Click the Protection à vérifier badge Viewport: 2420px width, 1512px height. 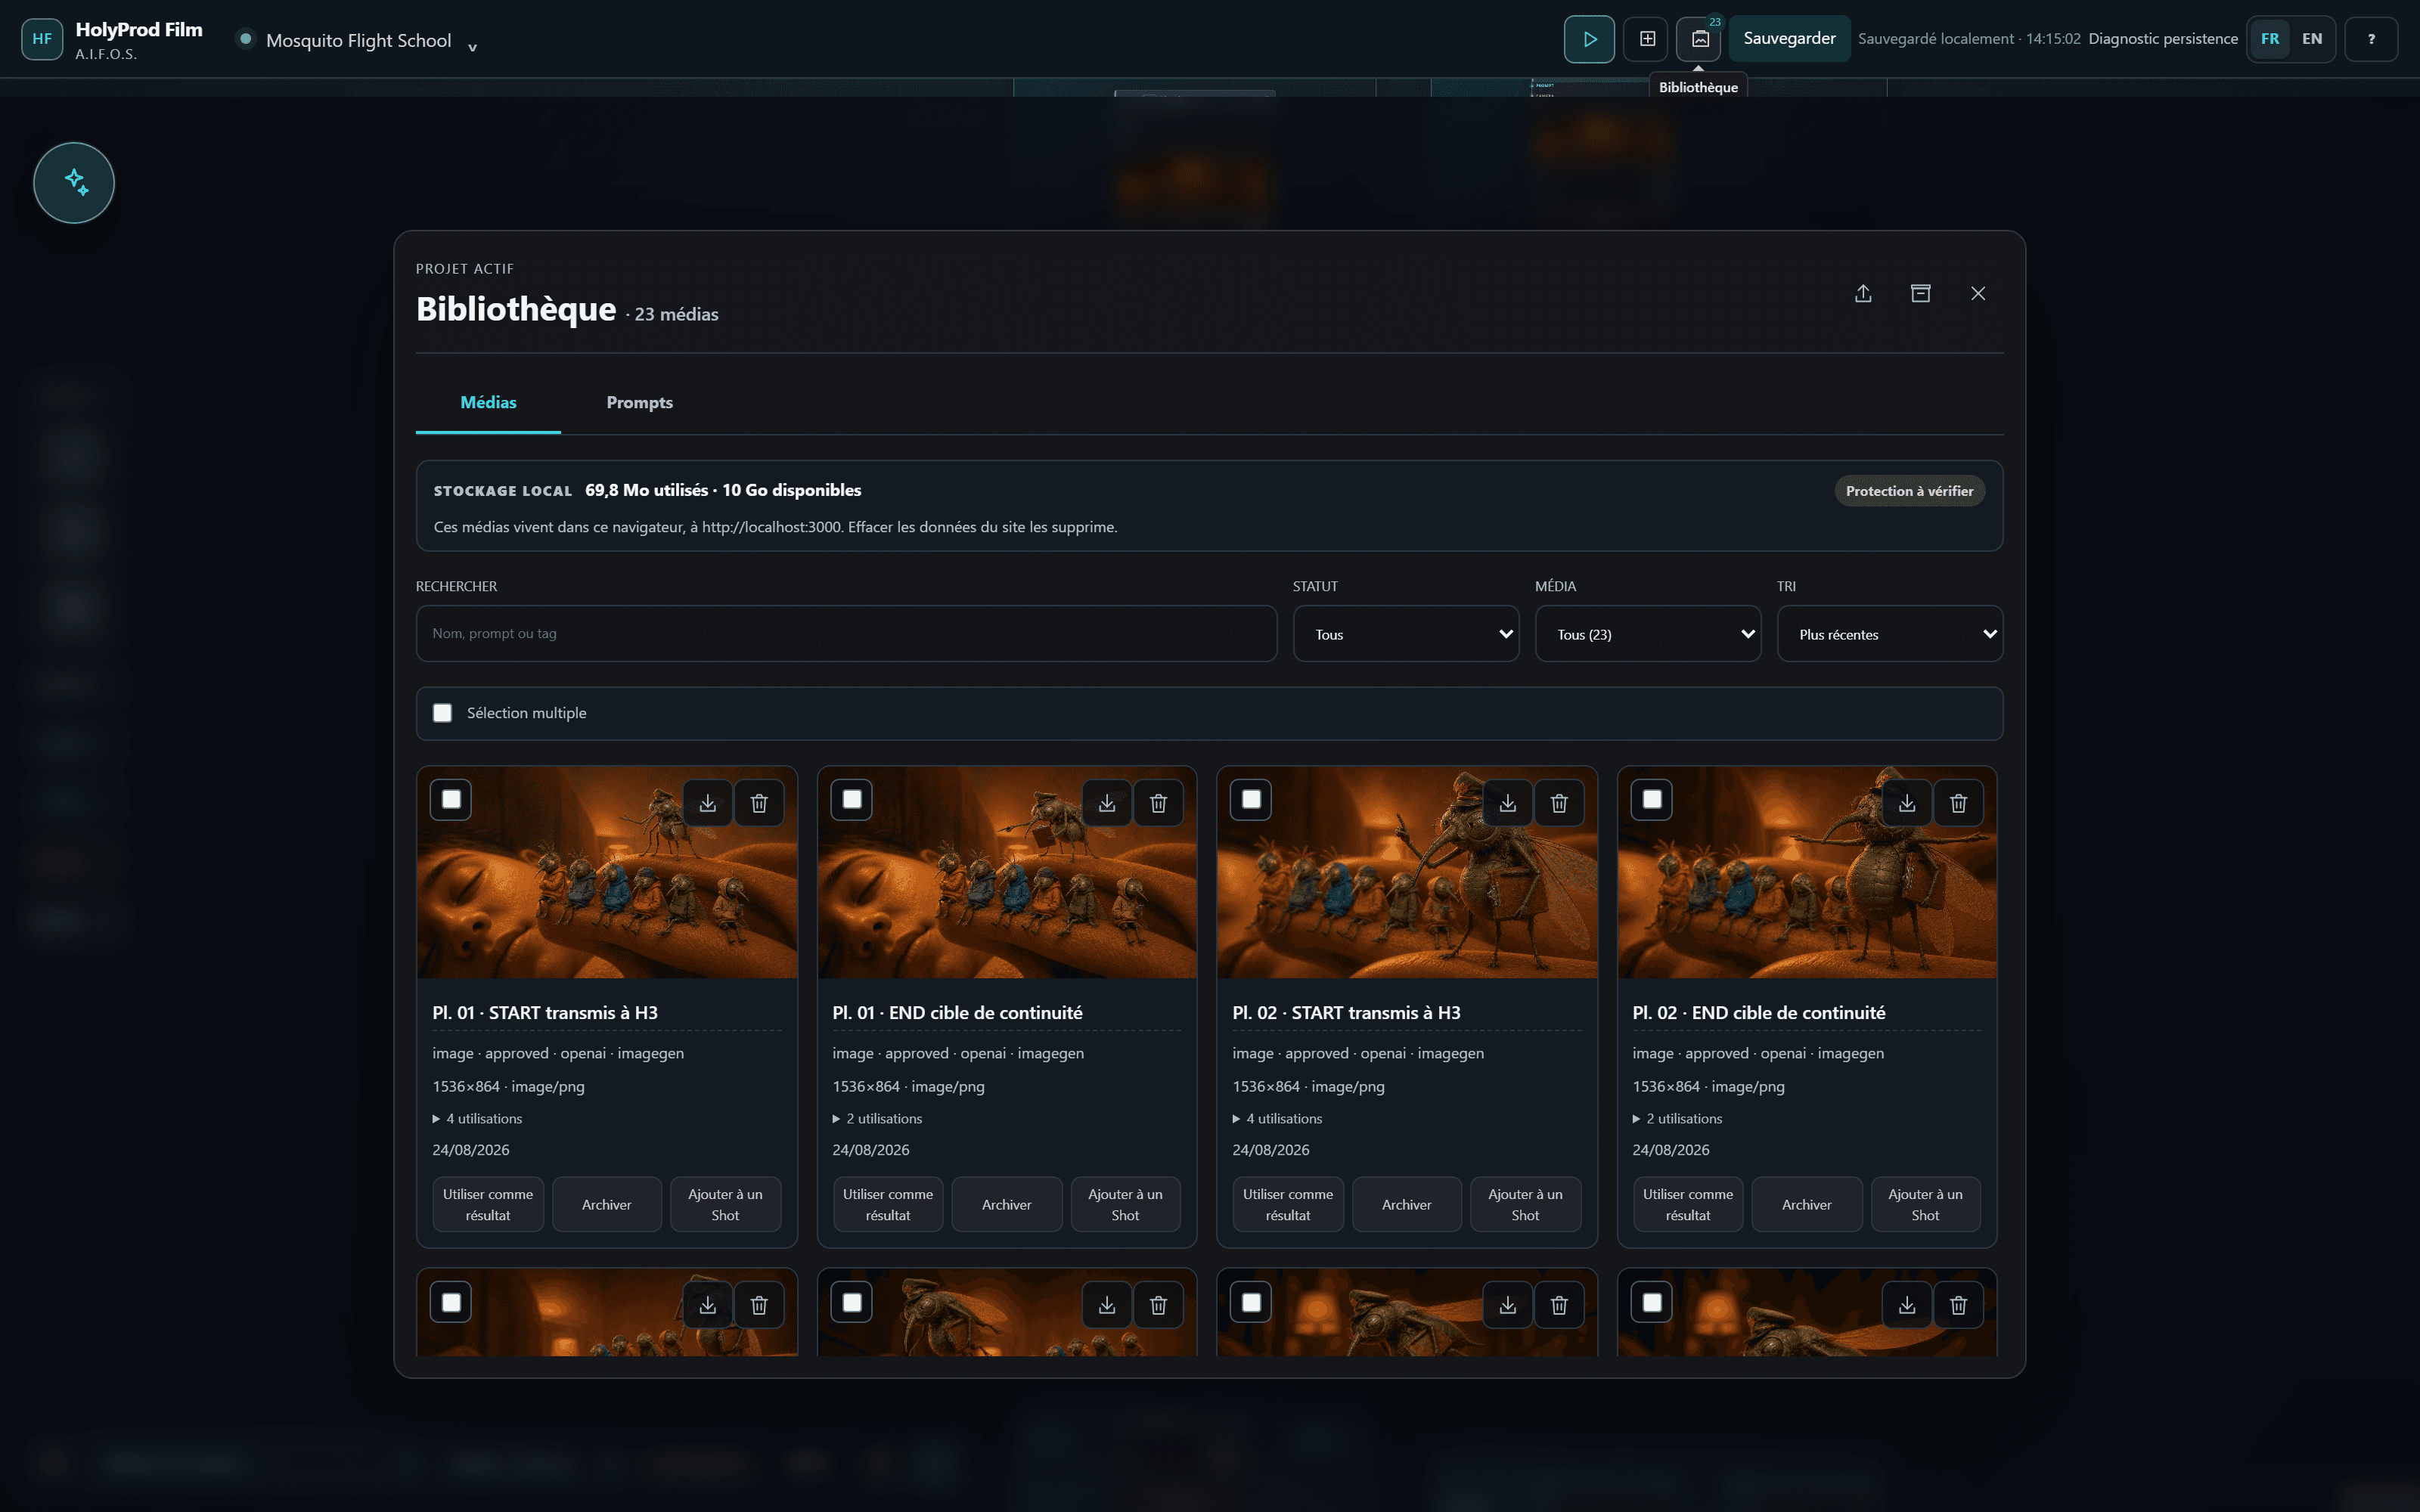click(1909, 491)
